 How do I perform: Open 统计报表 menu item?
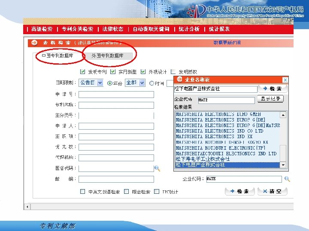pyautogui.click(x=219, y=29)
